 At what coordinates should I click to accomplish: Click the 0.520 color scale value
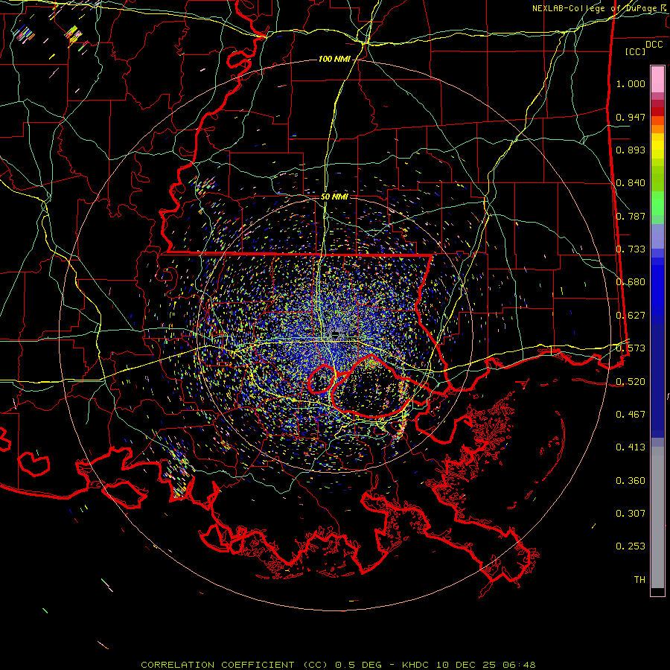pos(631,381)
